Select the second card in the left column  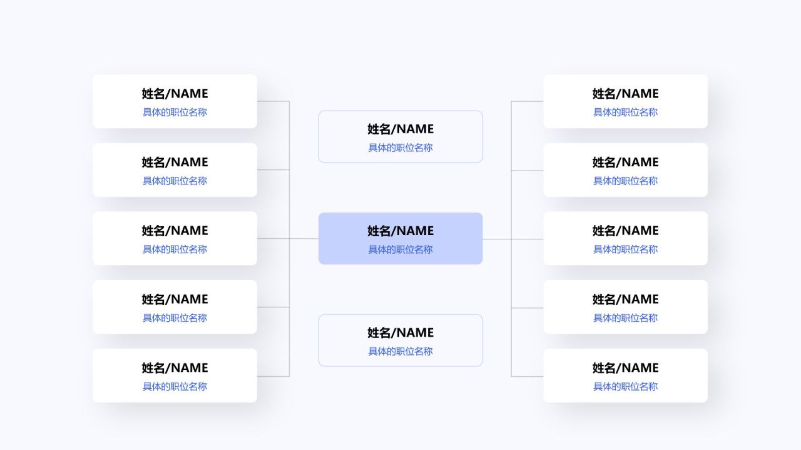175,170
